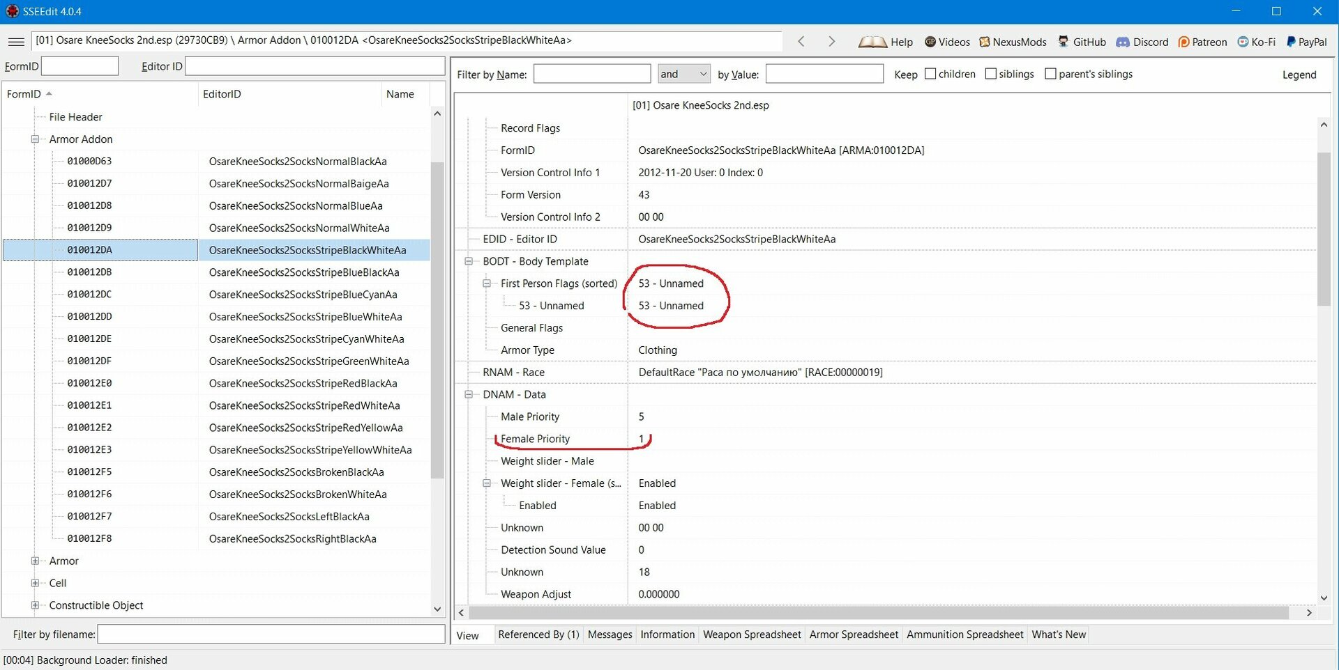The width and height of the screenshot is (1339, 670).
Task: Select record 010012E2 StripeRedYellowAa
Action: click(x=216, y=428)
